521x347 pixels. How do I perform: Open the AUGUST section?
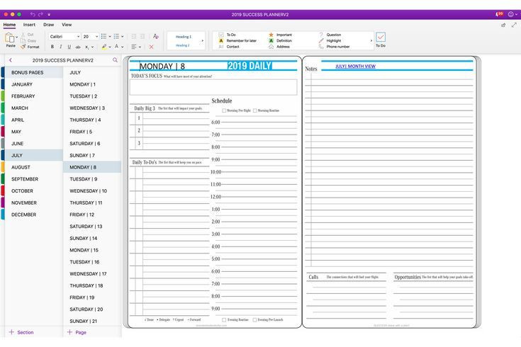point(33,167)
